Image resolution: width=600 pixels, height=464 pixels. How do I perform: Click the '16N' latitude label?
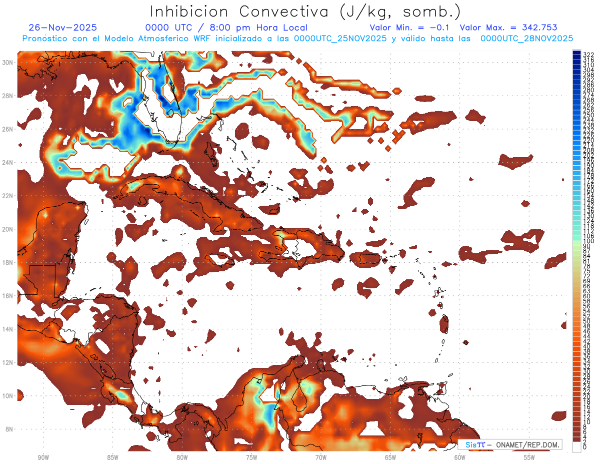point(8,296)
